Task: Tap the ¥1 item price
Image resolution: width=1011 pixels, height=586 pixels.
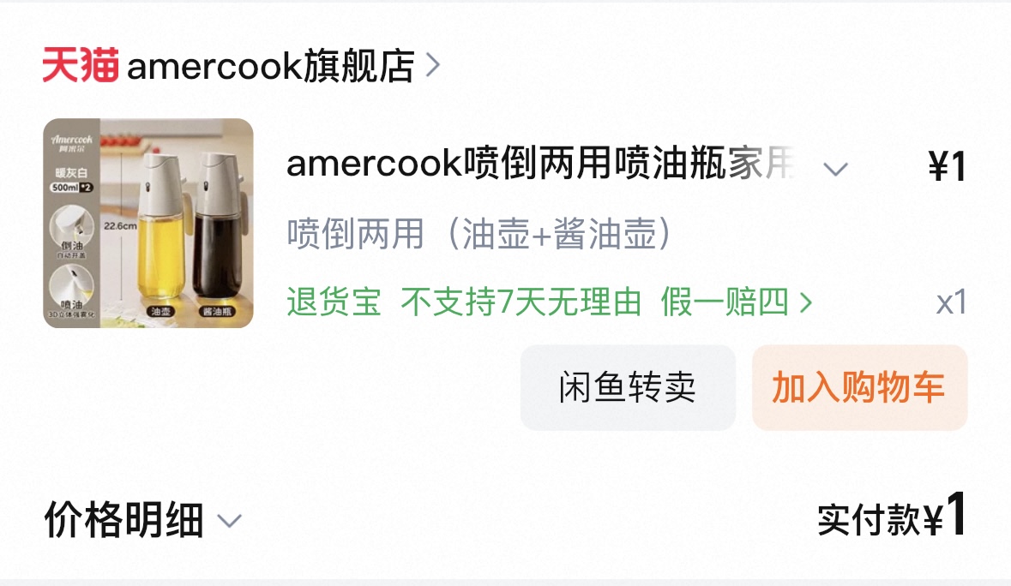Action: (948, 166)
